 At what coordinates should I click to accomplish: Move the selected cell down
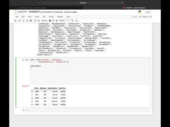[39, 20]
